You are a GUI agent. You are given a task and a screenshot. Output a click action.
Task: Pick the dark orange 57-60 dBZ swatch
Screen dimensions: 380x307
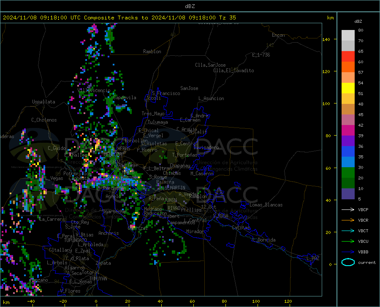coord(348,67)
